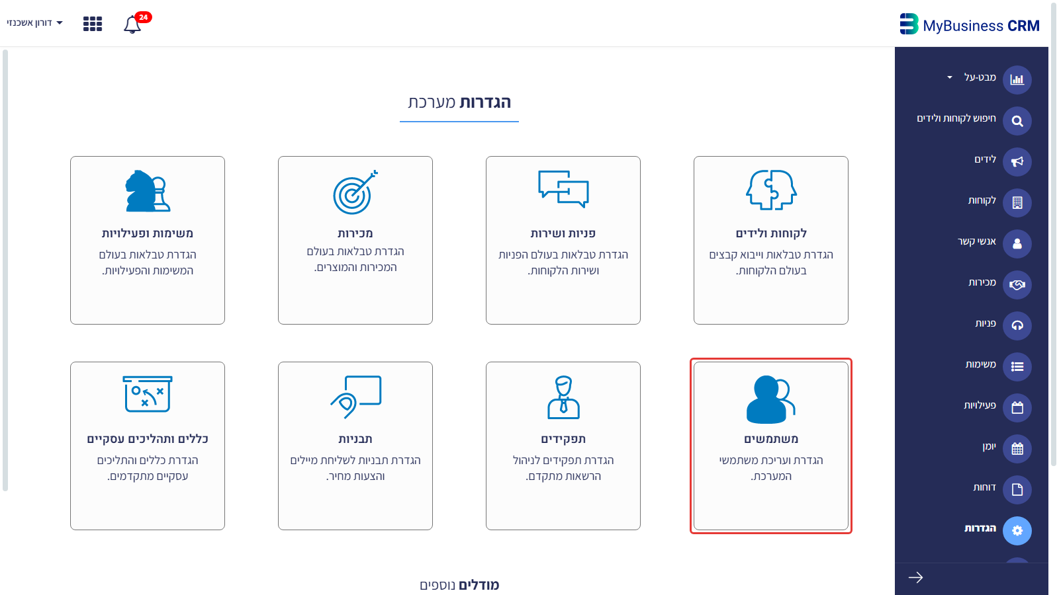Open the משתמשים settings card
This screenshot has height=595, width=1059.
[771, 446]
